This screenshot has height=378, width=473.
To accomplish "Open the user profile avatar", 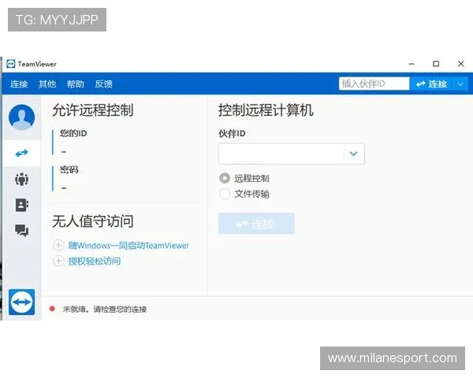I will coord(22,117).
